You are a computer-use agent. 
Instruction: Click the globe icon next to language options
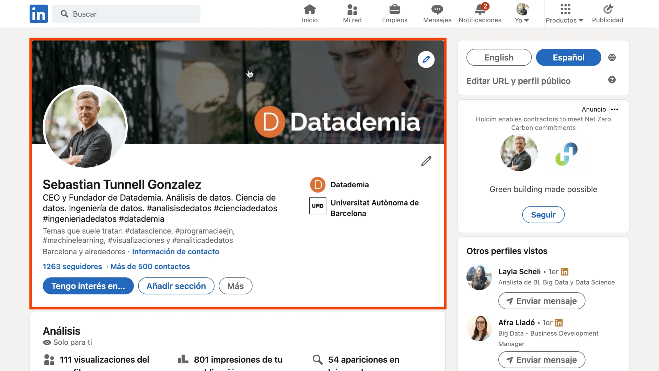(612, 57)
